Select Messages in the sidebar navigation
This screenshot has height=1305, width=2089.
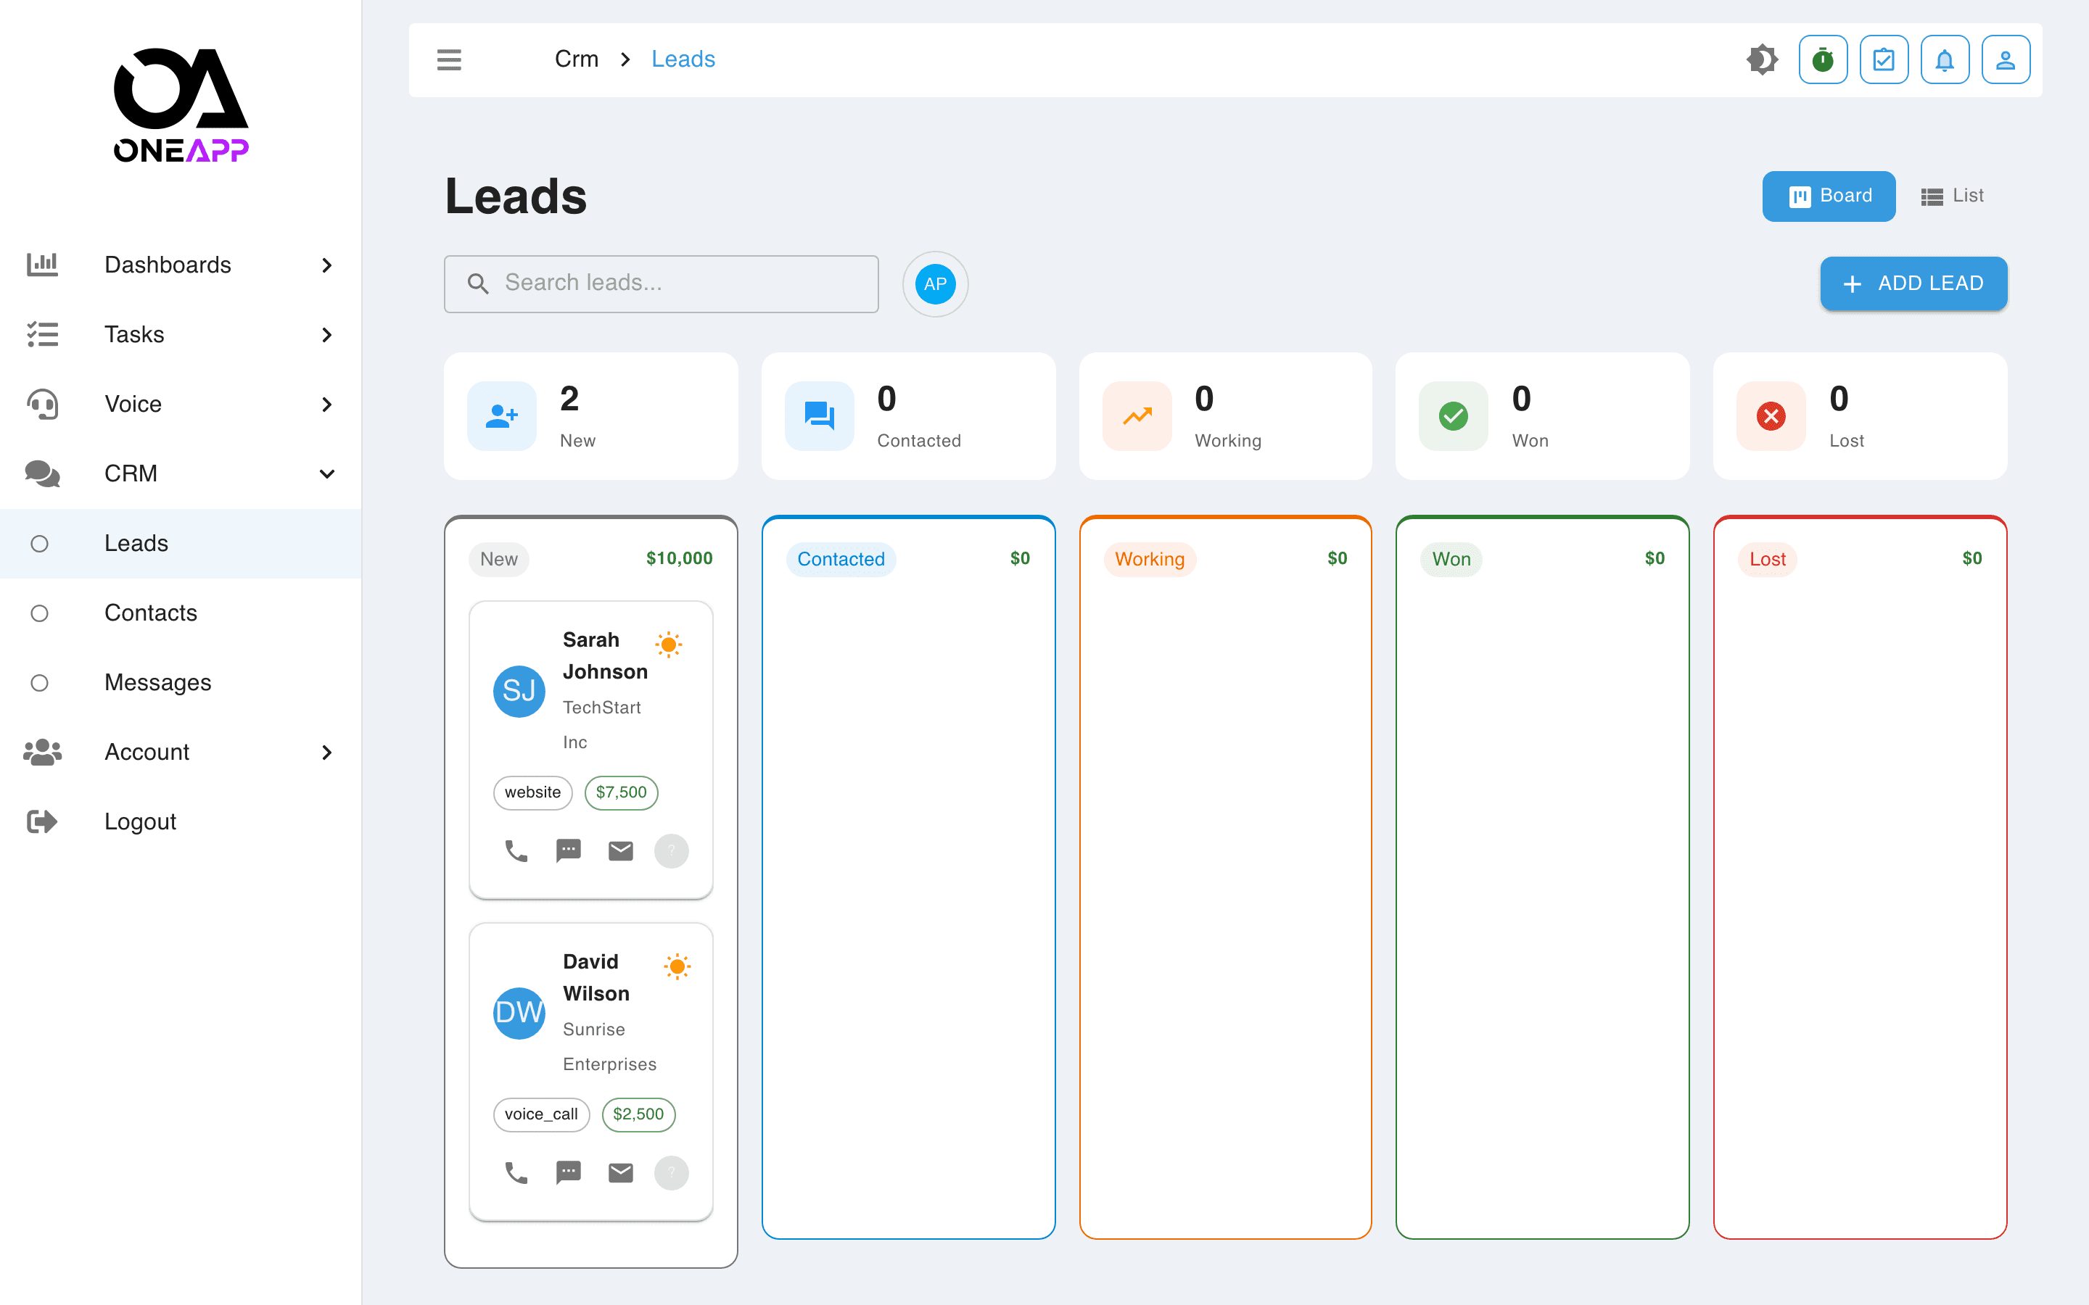point(158,681)
